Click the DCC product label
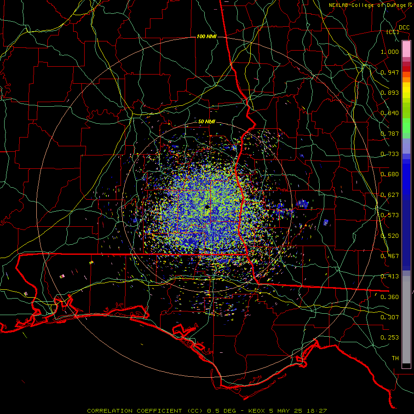Viewport: 414px width, 414px height. 404,28
